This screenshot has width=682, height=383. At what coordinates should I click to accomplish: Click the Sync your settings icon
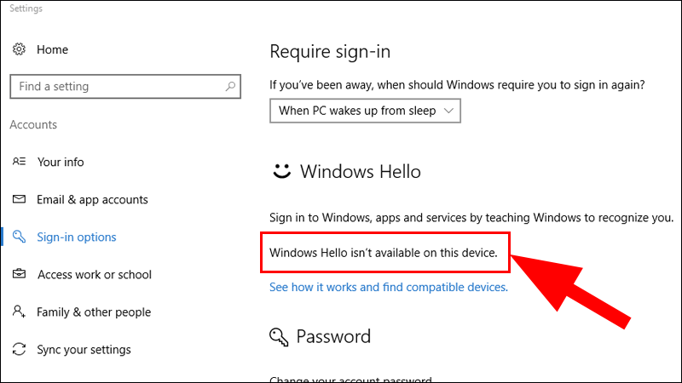click(19, 349)
